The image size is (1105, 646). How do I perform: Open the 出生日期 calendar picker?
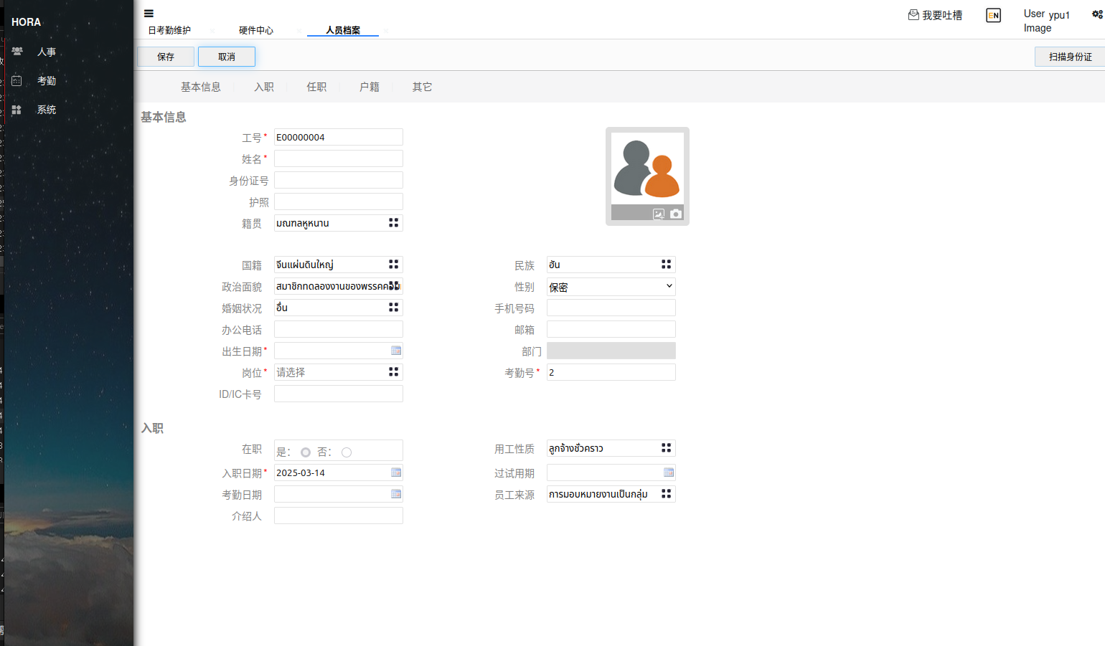(395, 351)
